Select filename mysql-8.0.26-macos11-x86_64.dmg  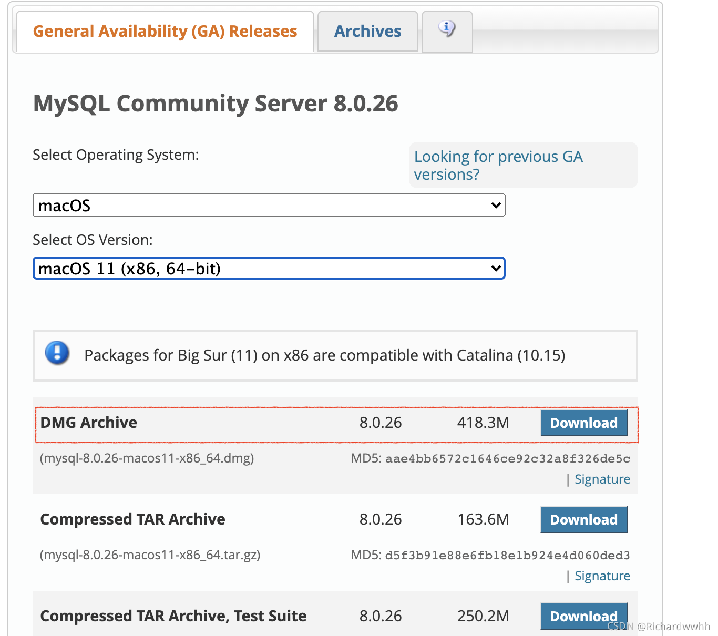(147, 458)
